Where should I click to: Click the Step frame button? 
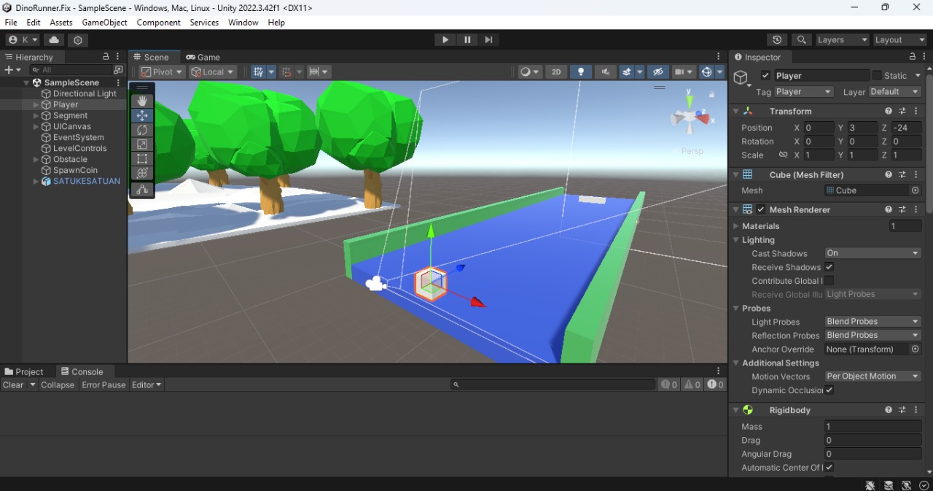click(489, 40)
